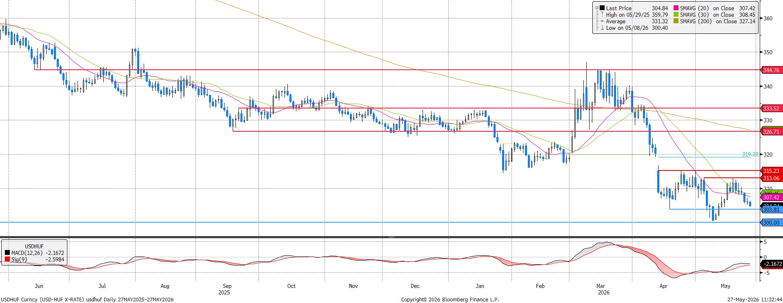
Task: Click the blue 300.00 level tag
Action: click(772, 222)
